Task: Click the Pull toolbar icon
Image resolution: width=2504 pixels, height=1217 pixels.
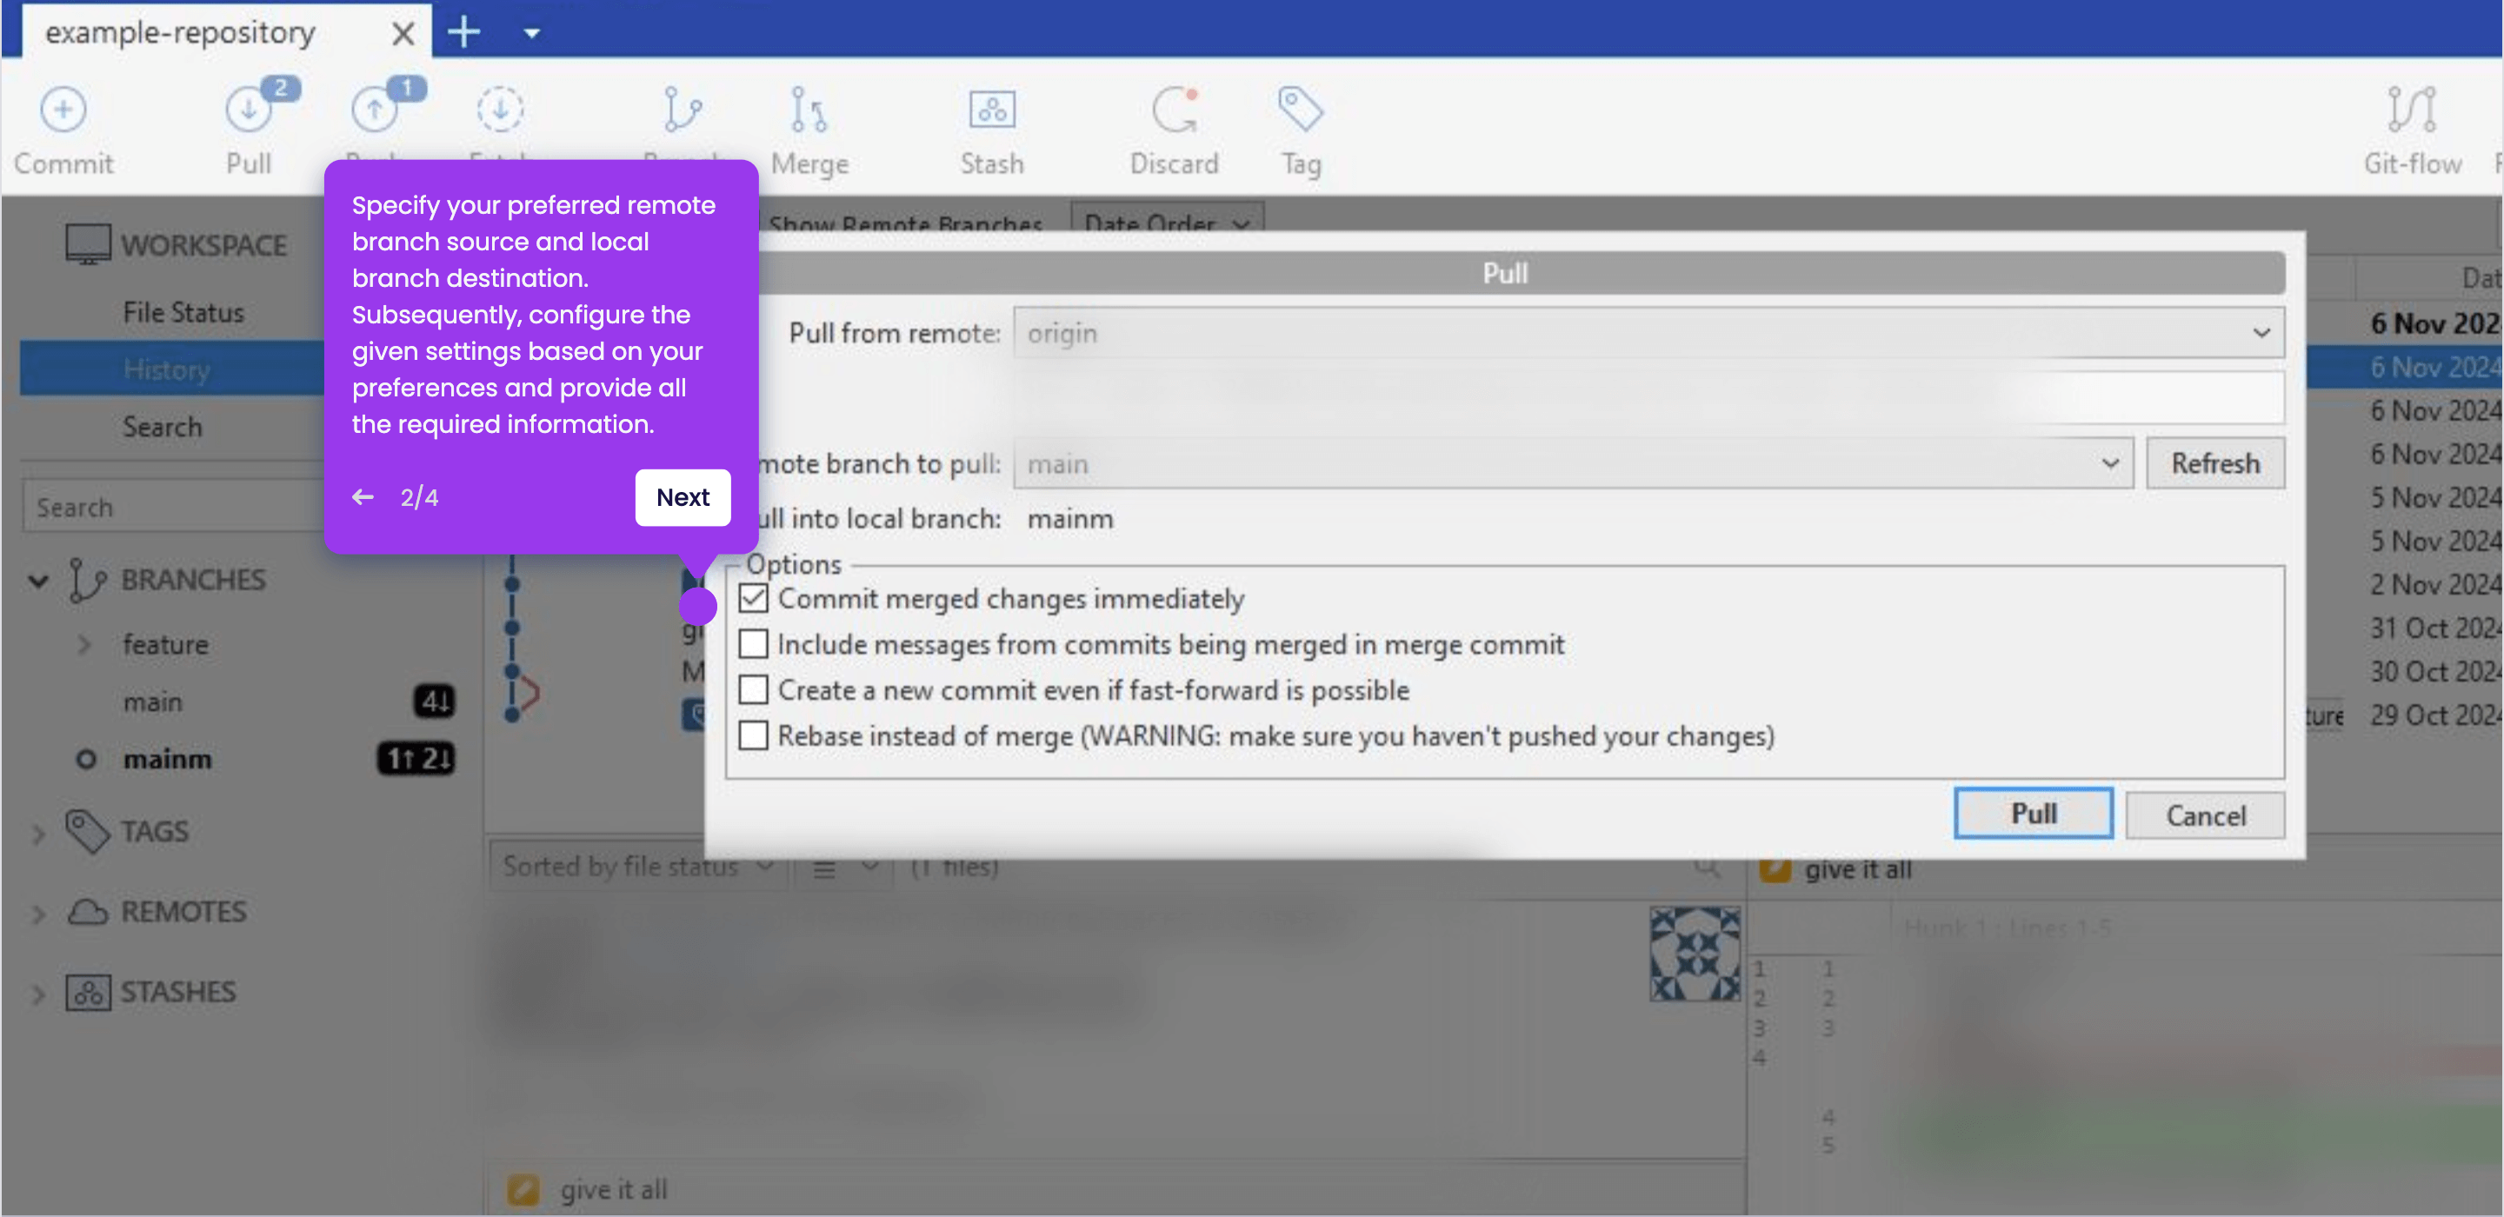Action: click(249, 110)
